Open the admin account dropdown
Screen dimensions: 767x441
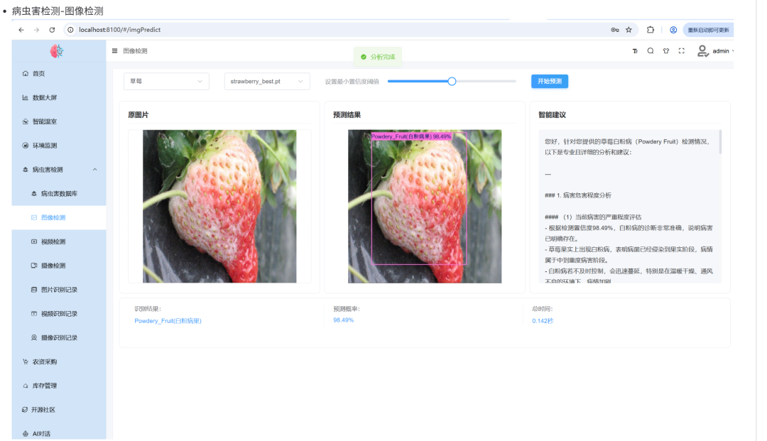723,51
